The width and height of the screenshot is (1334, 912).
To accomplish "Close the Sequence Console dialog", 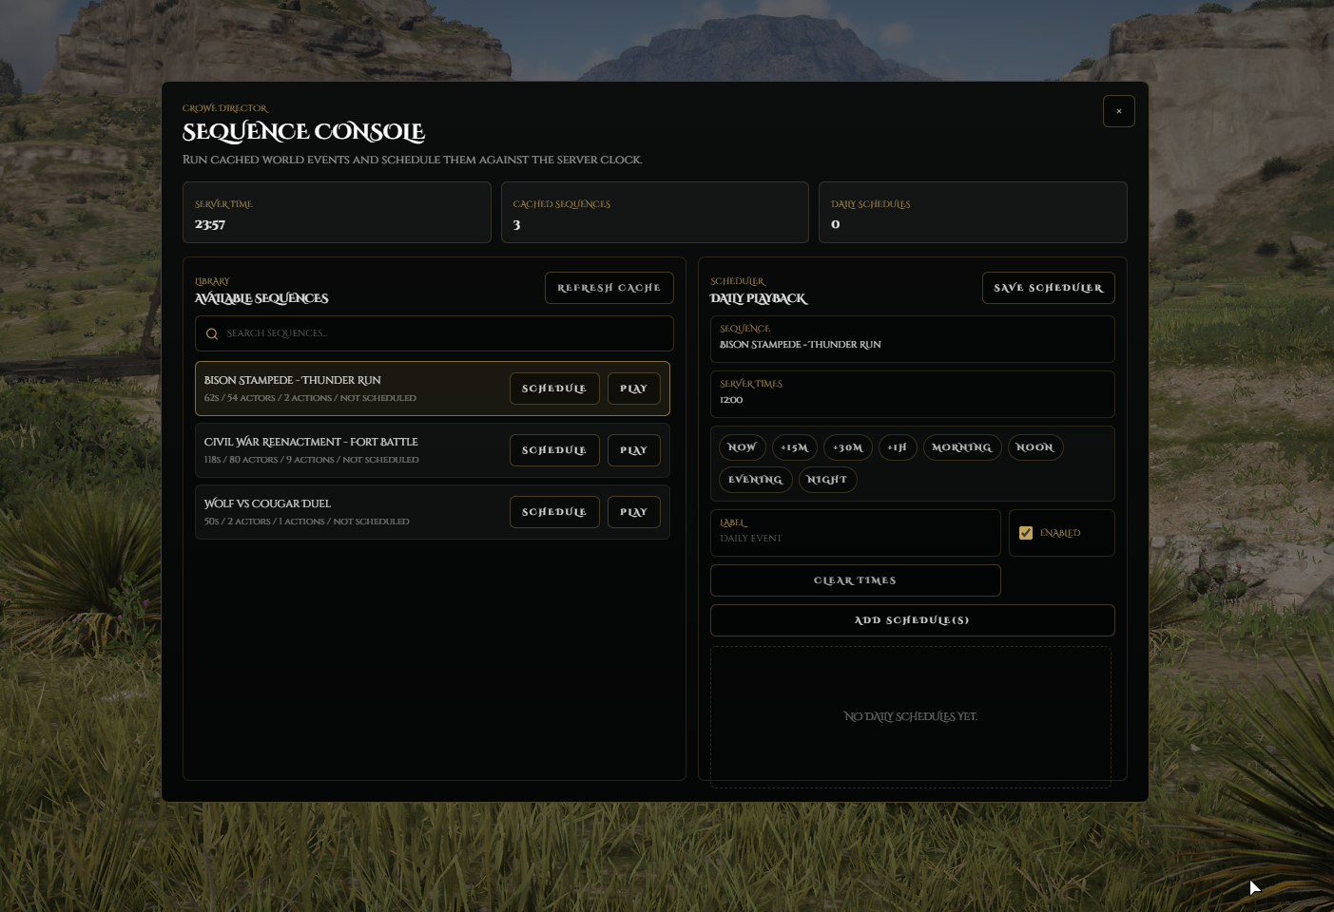I will pos(1118,111).
